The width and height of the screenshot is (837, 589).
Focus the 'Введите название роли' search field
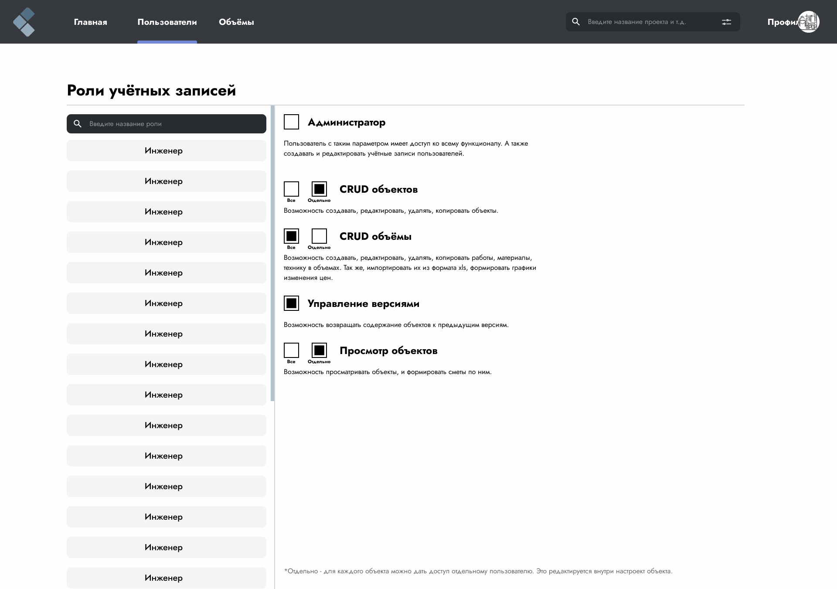[167, 124]
